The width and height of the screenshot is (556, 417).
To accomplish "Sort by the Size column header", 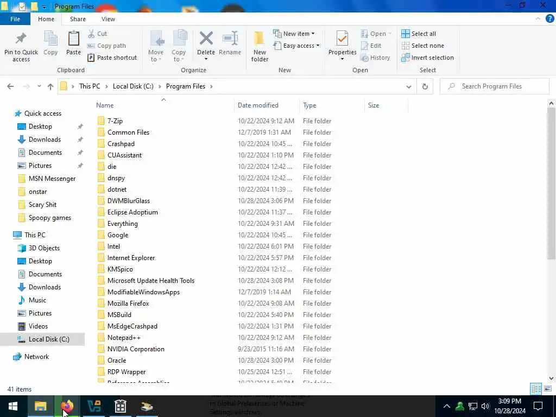I will pyautogui.click(x=387, y=105).
